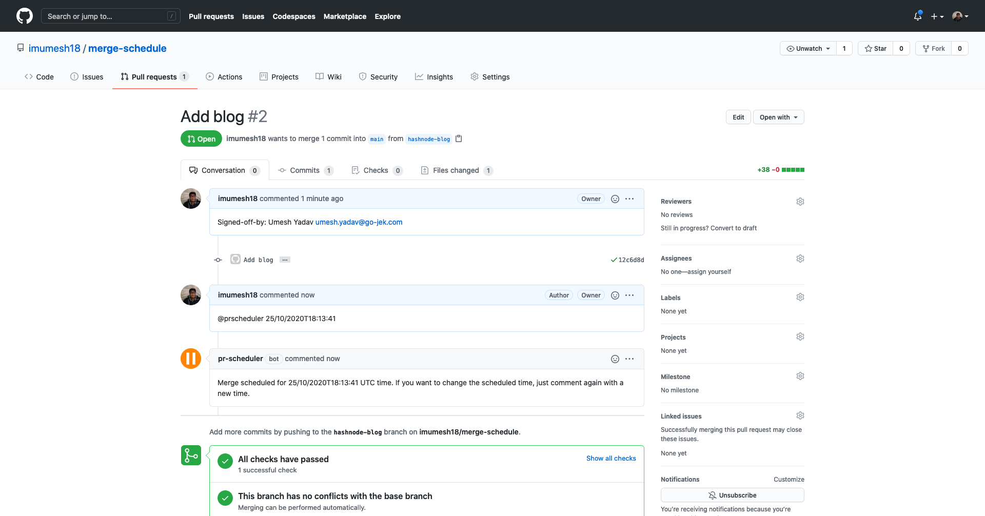
Task: Switch to the Files changed tab
Action: [456, 170]
